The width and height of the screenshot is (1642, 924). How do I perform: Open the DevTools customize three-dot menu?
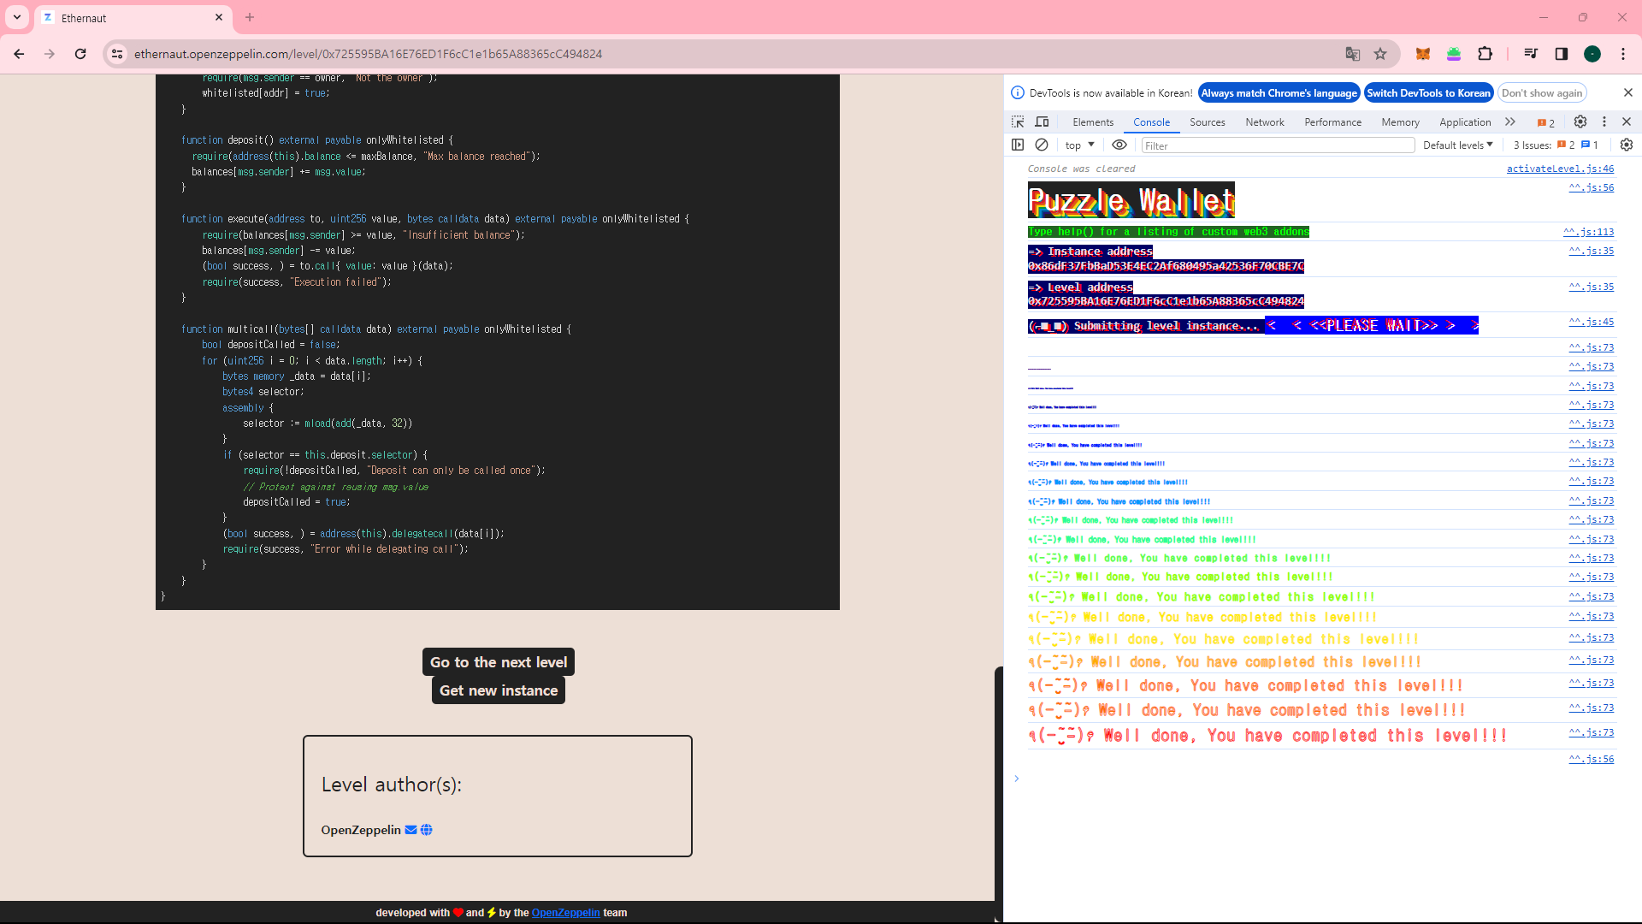pos(1604,122)
